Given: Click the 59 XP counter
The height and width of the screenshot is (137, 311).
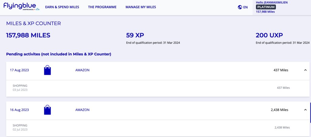Looking at the screenshot, I should tap(135, 35).
